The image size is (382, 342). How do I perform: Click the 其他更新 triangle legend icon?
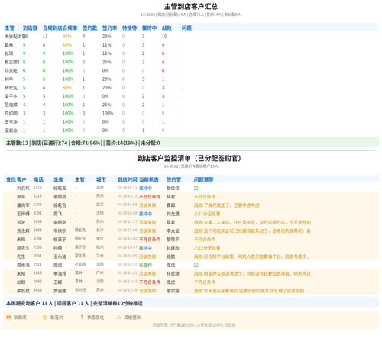point(118,317)
